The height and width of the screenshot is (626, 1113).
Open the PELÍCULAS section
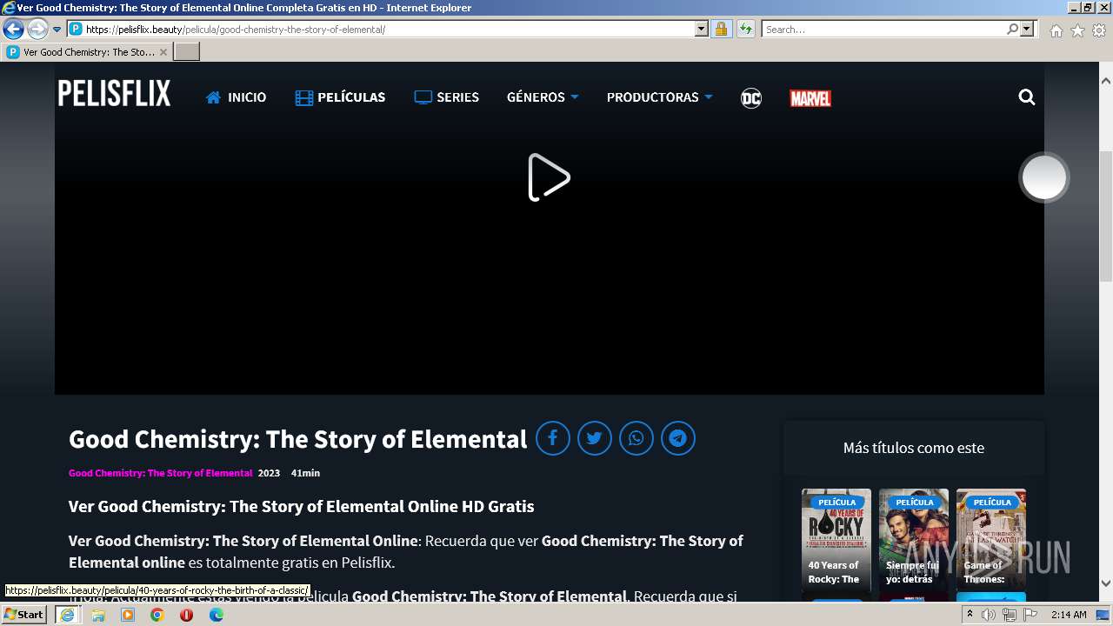pyautogui.click(x=340, y=97)
